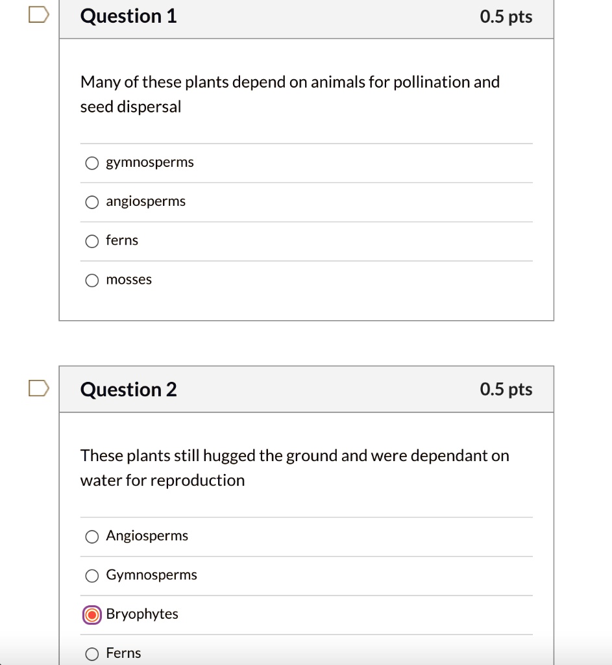Click the Question 2 header title
Image resolution: width=612 pixels, height=665 pixels.
(129, 390)
